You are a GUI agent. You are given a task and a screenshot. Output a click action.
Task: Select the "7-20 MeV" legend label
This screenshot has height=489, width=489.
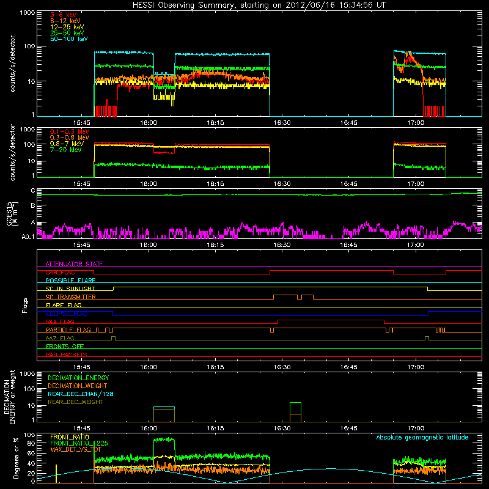tap(65, 150)
